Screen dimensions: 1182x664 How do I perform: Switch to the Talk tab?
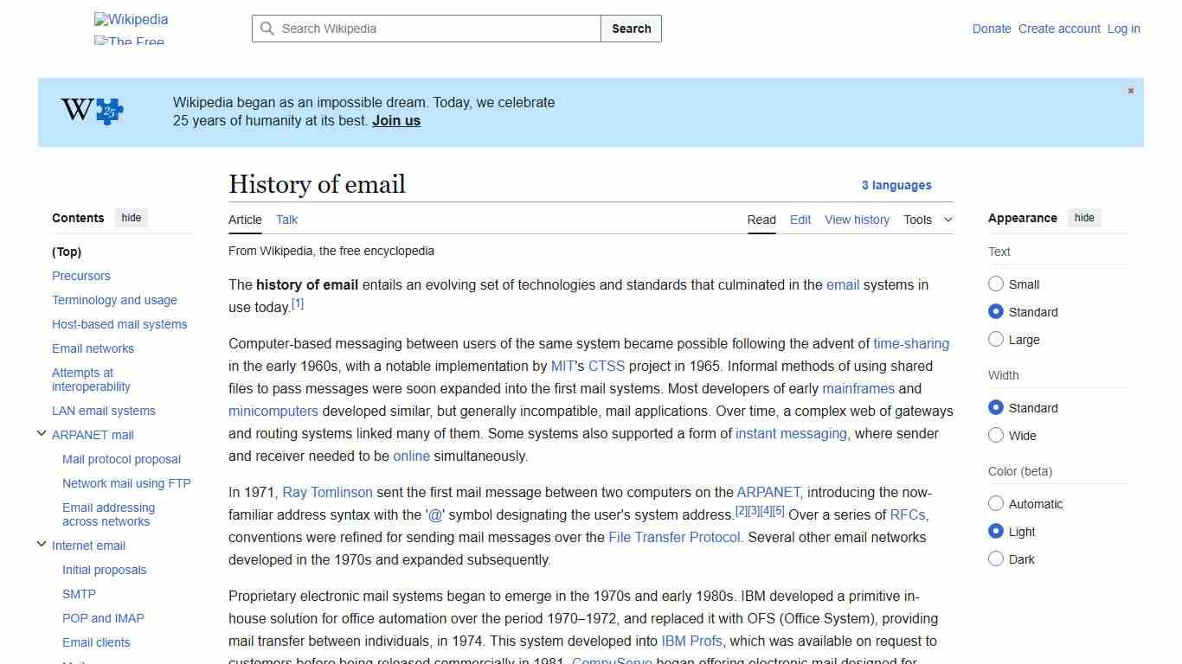286,220
